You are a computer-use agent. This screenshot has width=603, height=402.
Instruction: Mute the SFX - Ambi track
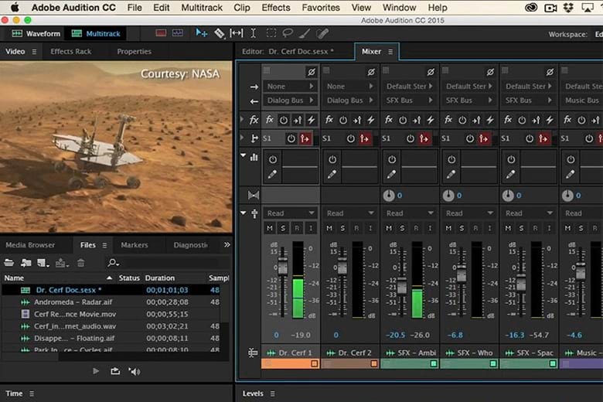389,229
